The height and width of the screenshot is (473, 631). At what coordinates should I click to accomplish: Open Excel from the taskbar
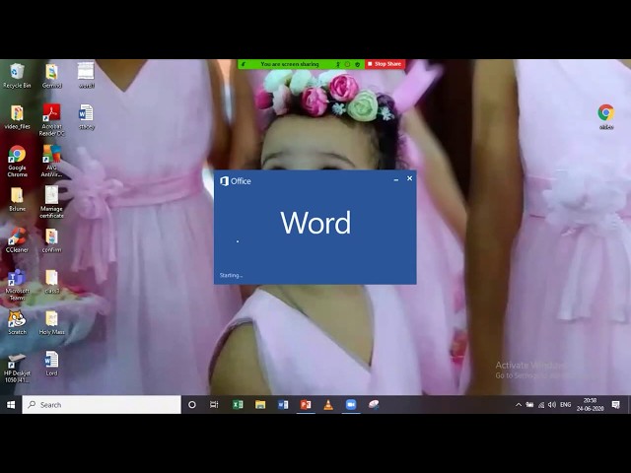click(238, 405)
